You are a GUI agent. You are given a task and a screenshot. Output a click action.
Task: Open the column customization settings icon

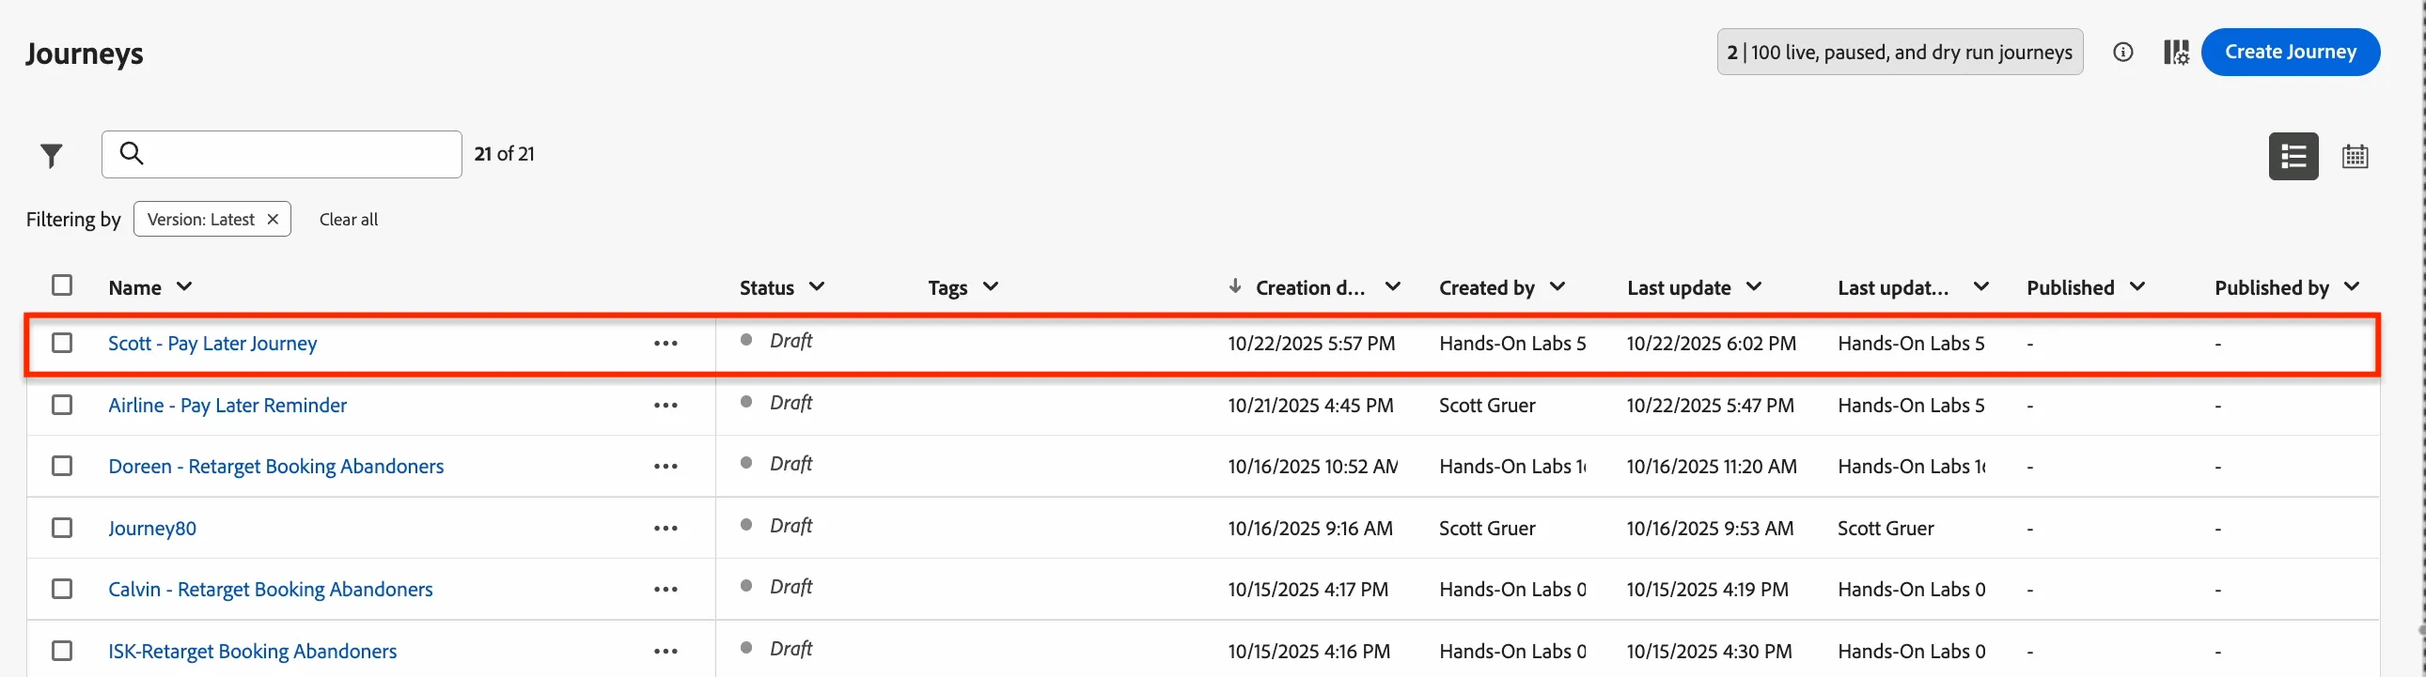coord(2175,52)
